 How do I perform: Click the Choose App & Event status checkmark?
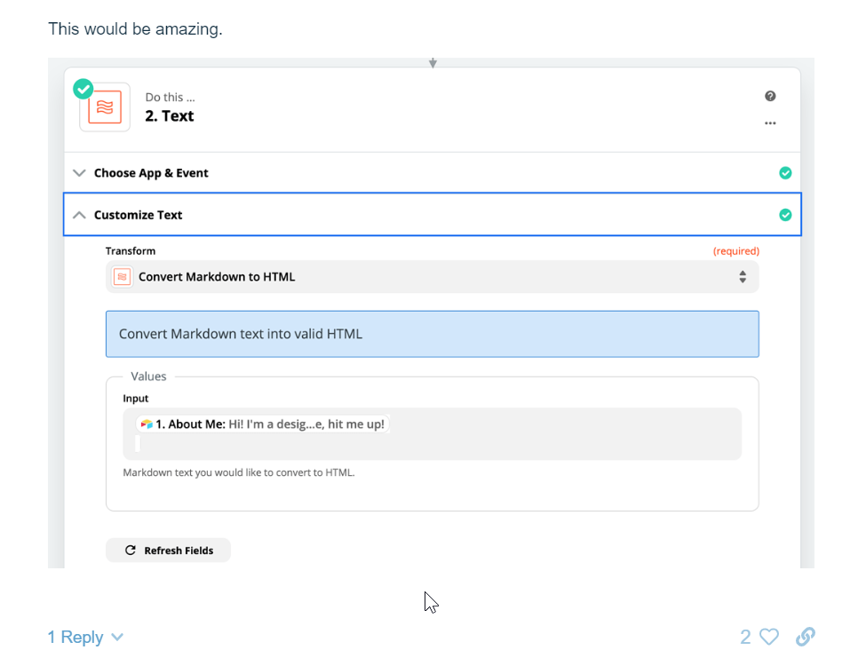[785, 173]
